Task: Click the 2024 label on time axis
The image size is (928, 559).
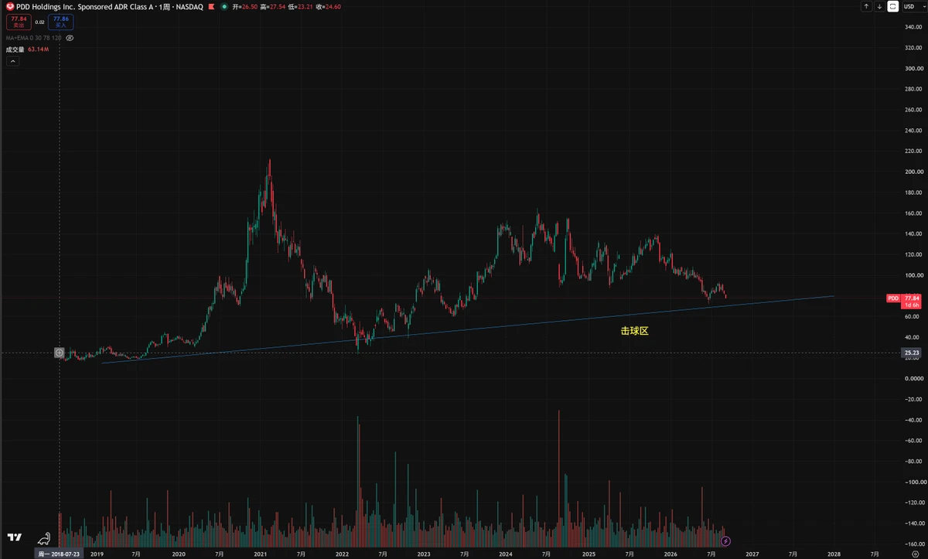Action: point(506,554)
